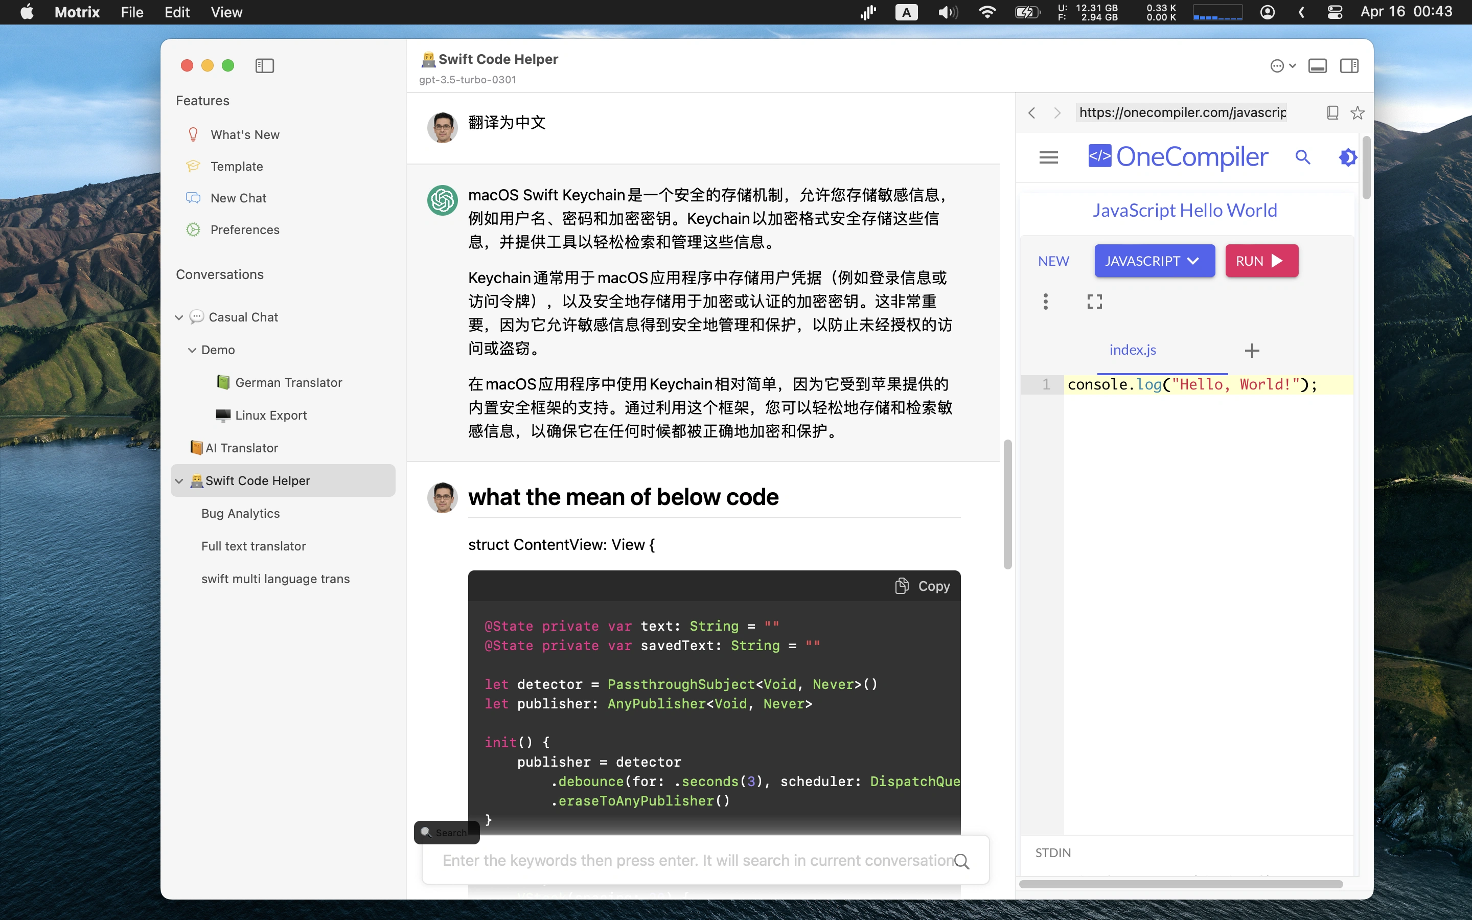Open OneCompiler hamburger menu
Image resolution: width=1472 pixels, height=920 pixels.
point(1048,157)
